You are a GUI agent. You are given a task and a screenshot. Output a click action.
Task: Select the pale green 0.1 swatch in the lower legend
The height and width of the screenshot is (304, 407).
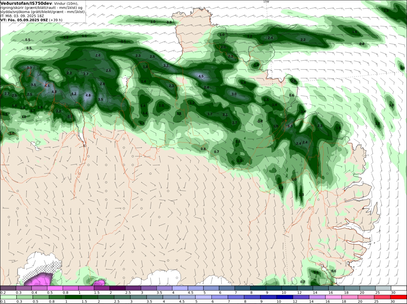tap(8, 297)
